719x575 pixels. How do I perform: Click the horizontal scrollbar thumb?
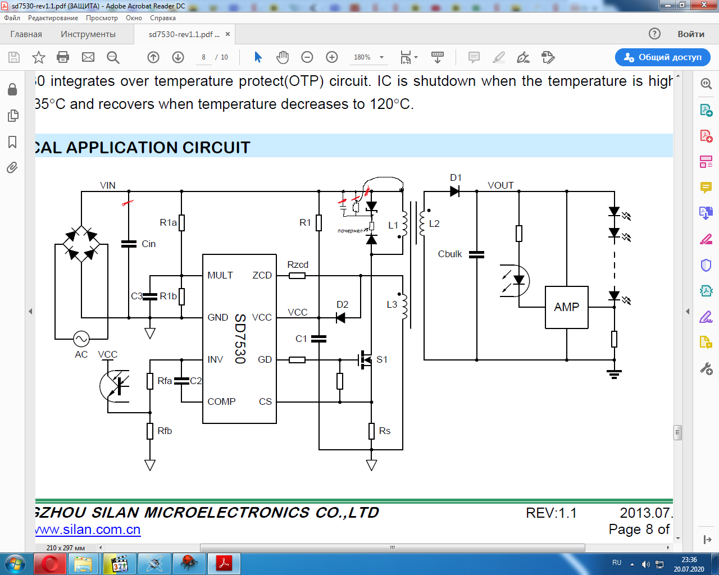[392, 547]
